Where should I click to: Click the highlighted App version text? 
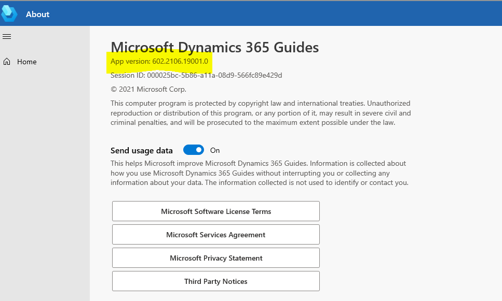tap(159, 62)
